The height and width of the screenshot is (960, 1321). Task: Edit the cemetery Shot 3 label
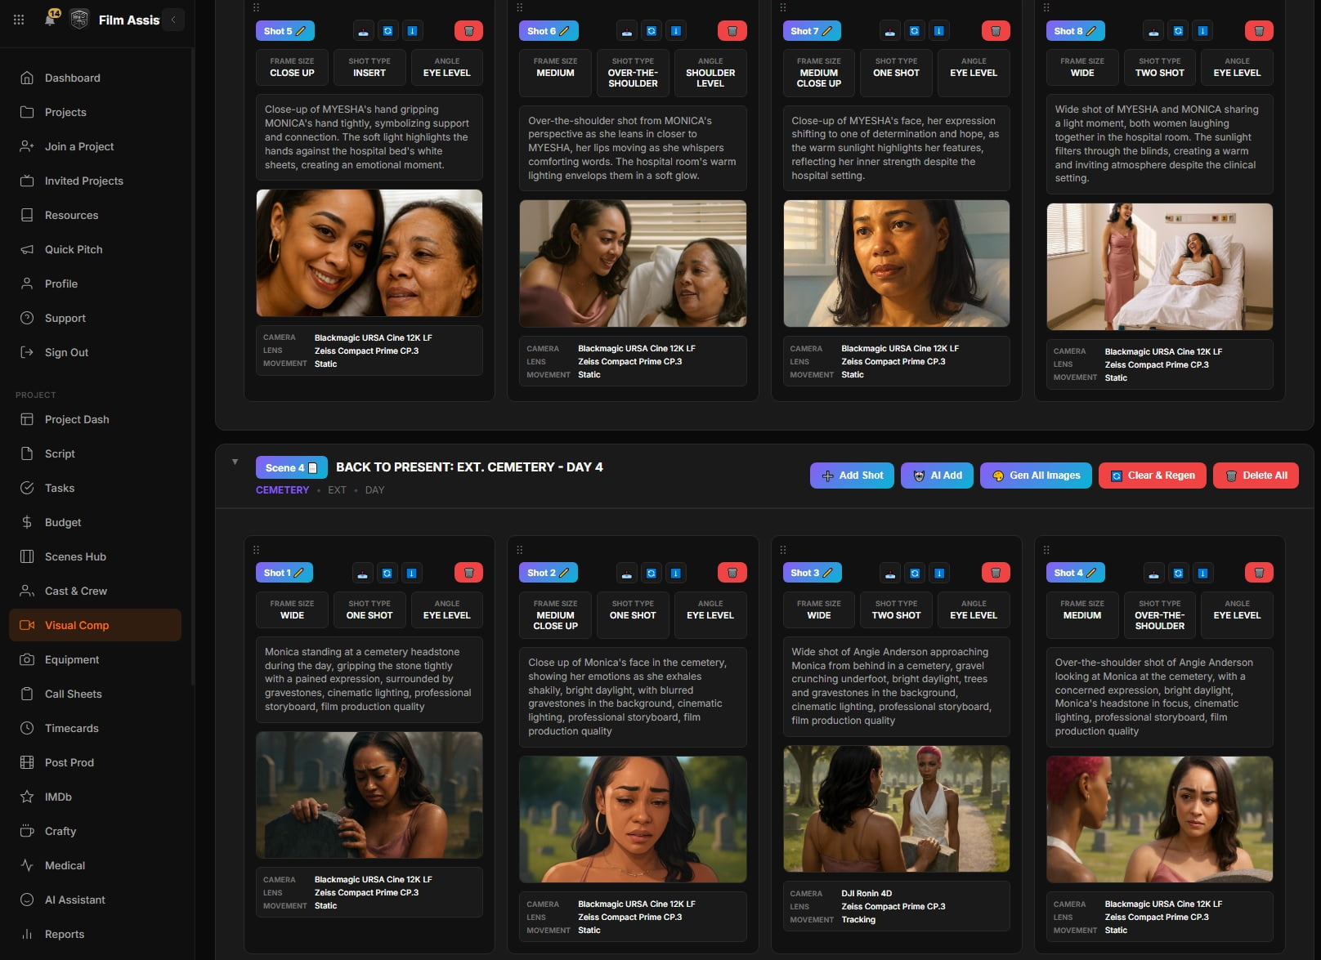812,573
